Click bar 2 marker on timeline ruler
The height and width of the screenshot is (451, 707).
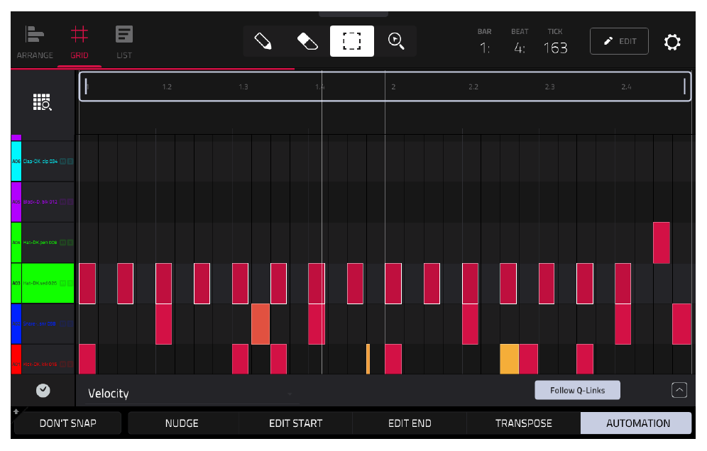tap(393, 87)
